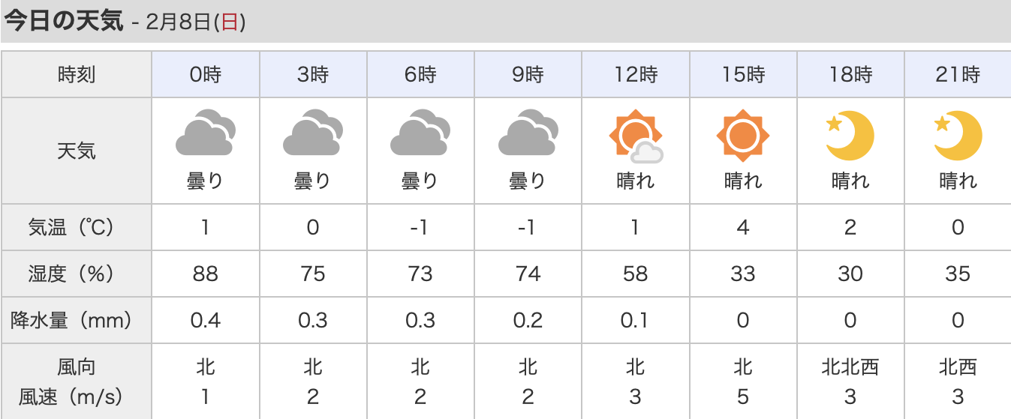
Task: Click the 今日の天気 heading
Action: (64, 21)
